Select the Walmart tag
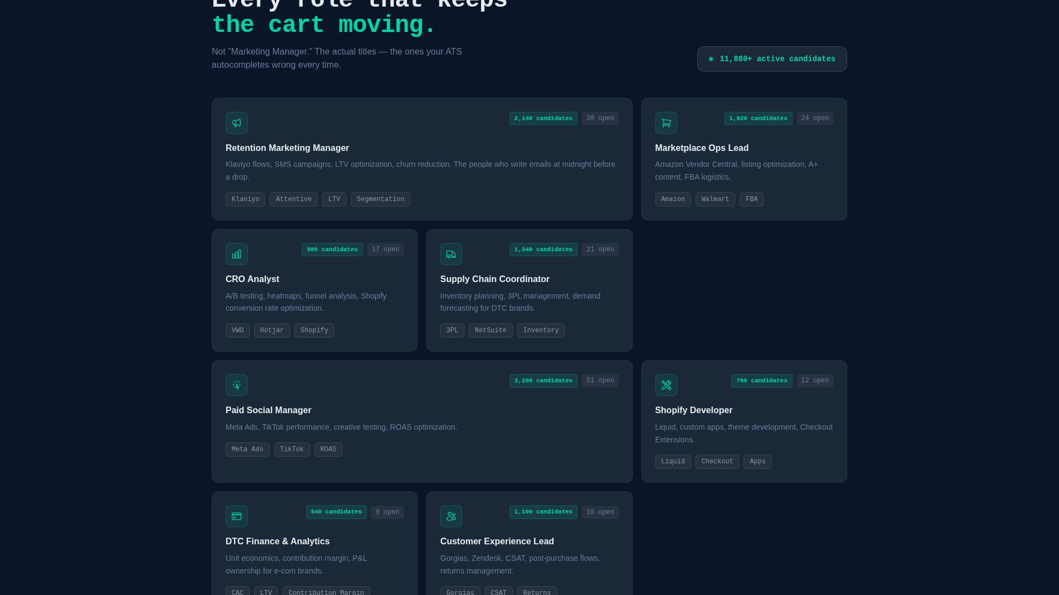Image resolution: width=1059 pixels, height=595 pixels. point(715,199)
